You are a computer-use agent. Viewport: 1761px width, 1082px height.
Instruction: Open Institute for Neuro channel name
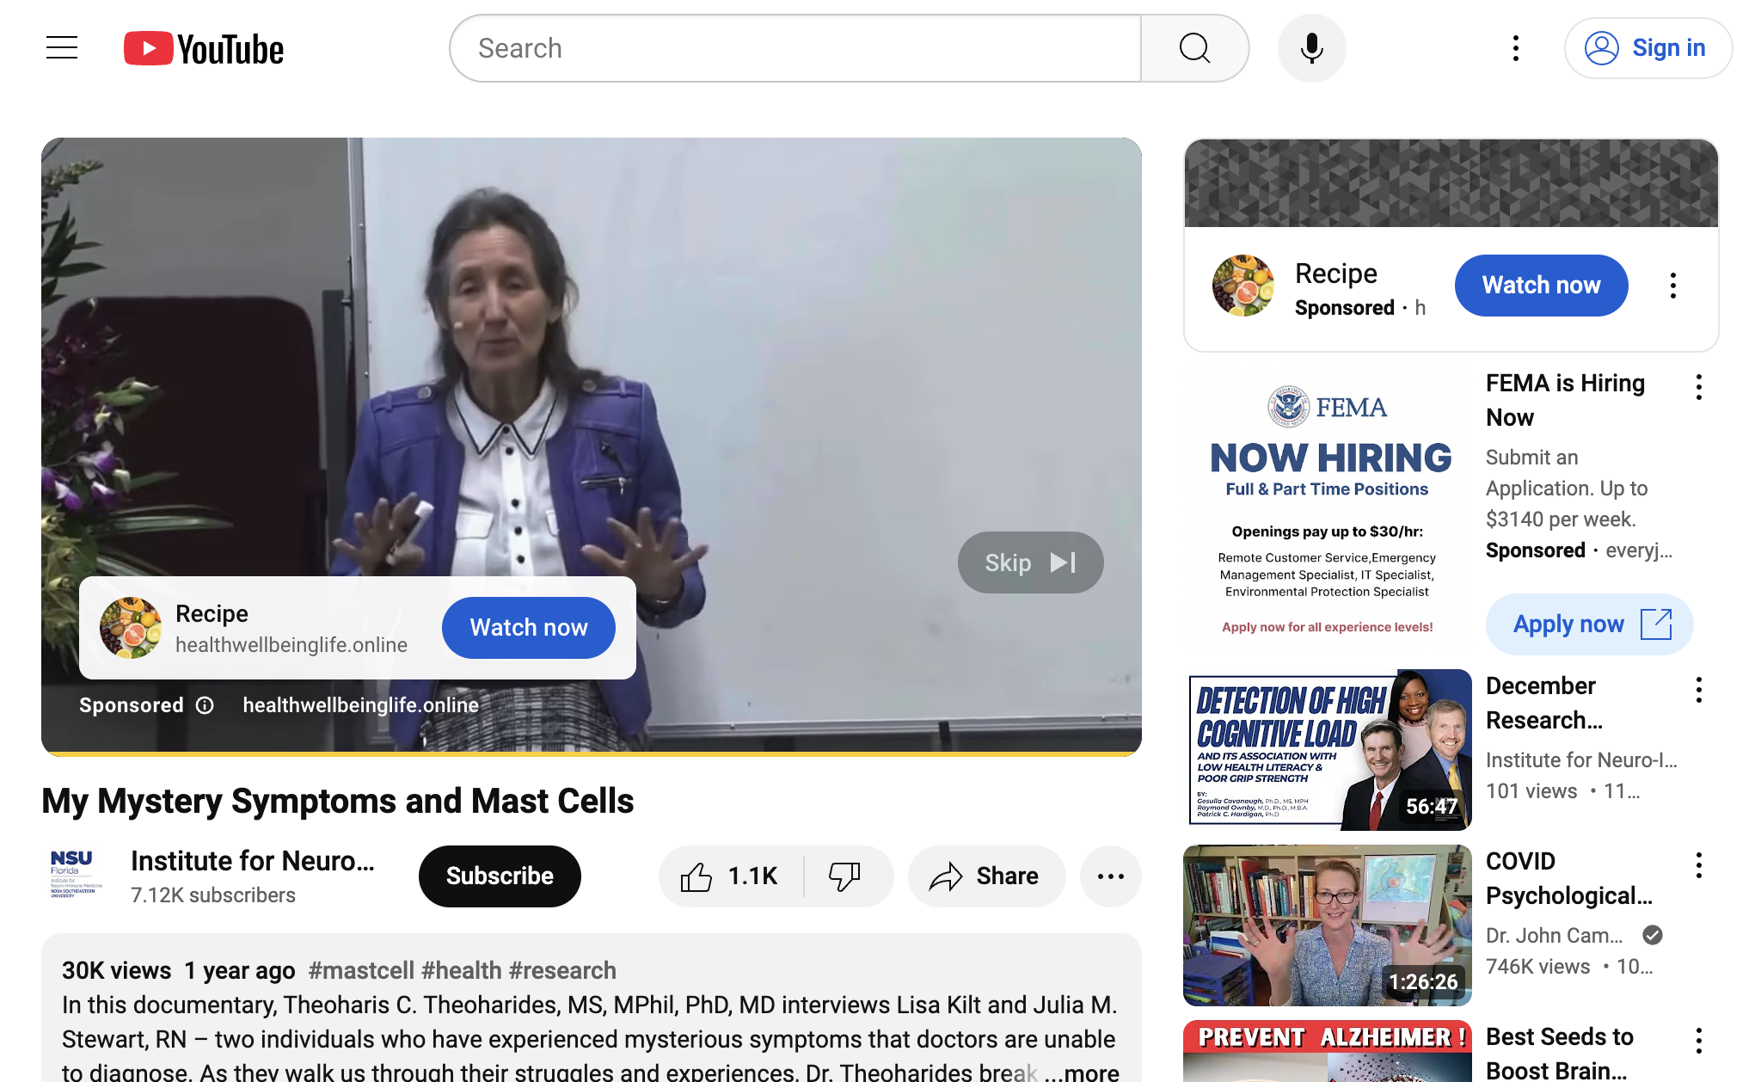[x=253, y=861]
